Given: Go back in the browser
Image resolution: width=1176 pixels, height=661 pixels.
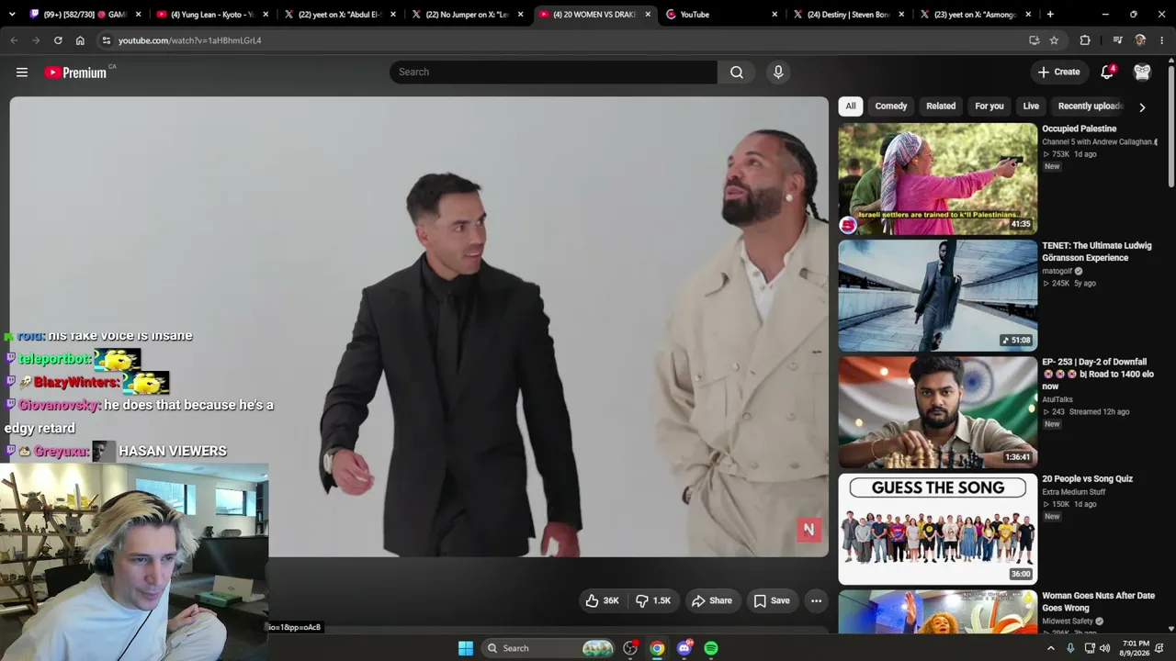Looking at the screenshot, I should (x=14, y=40).
